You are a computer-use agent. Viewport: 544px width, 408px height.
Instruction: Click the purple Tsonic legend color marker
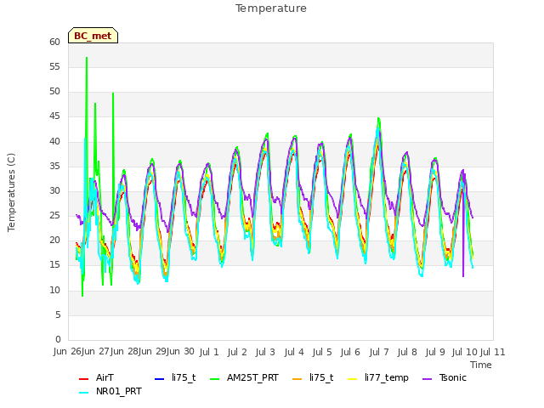[428, 379]
